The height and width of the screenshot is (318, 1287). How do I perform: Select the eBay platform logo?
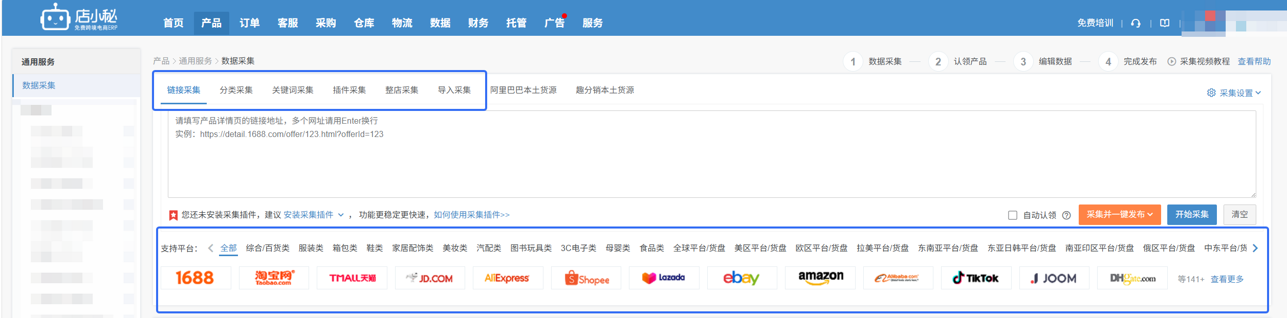742,278
